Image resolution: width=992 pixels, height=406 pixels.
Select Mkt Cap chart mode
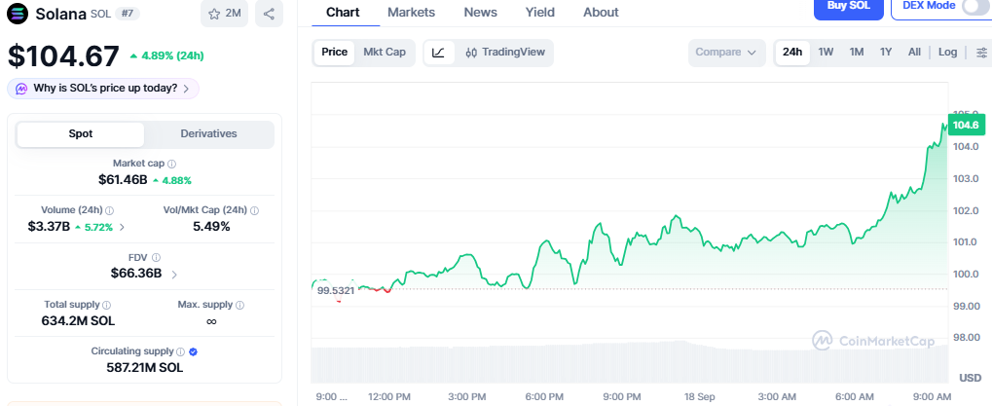click(384, 53)
